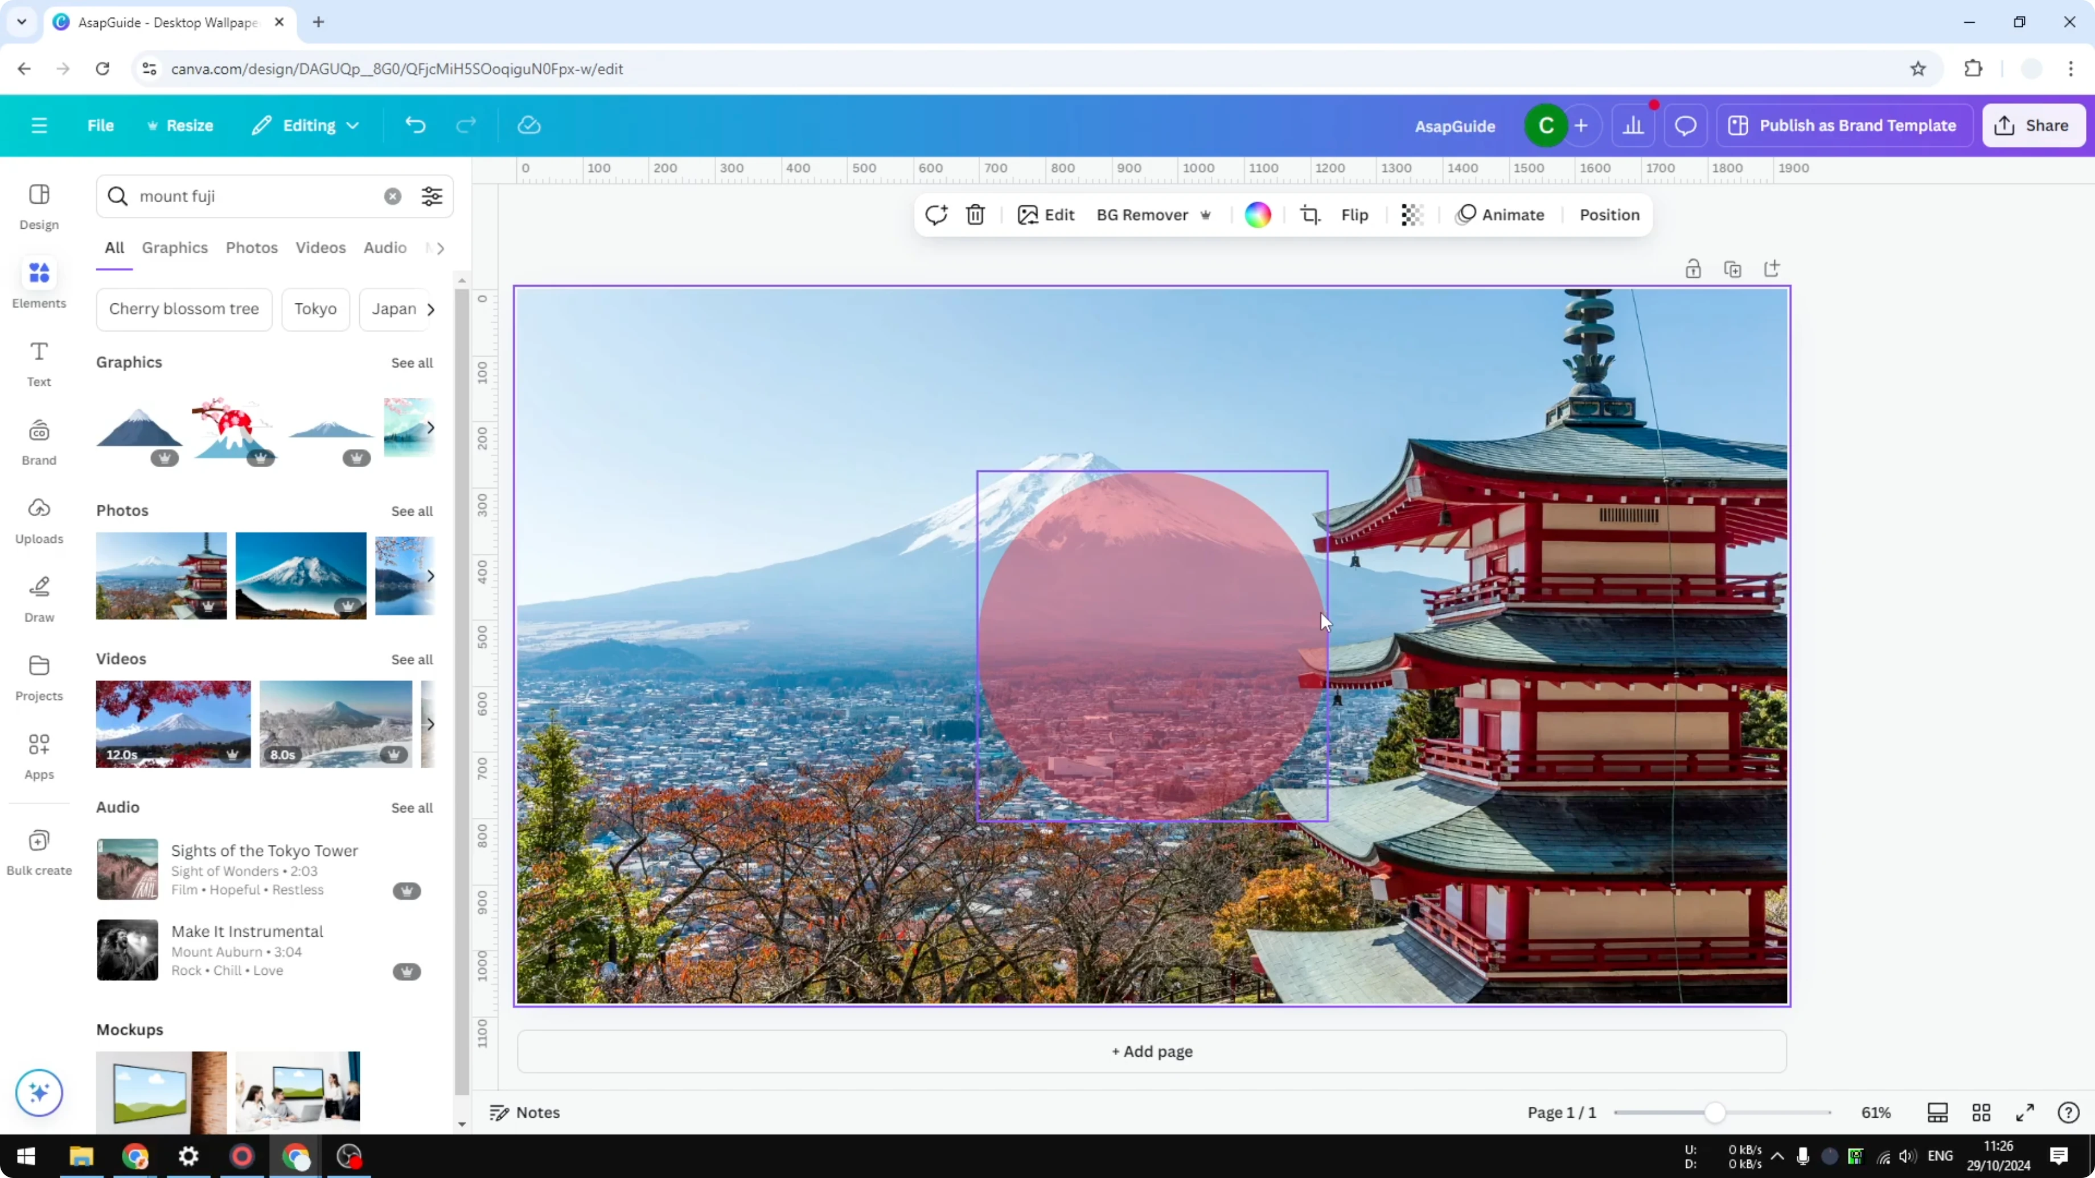Delete the selected circle element
The width and height of the screenshot is (2095, 1178).
coord(975,215)
